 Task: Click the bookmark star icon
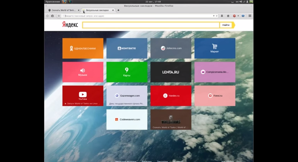[x=47, y=16]
